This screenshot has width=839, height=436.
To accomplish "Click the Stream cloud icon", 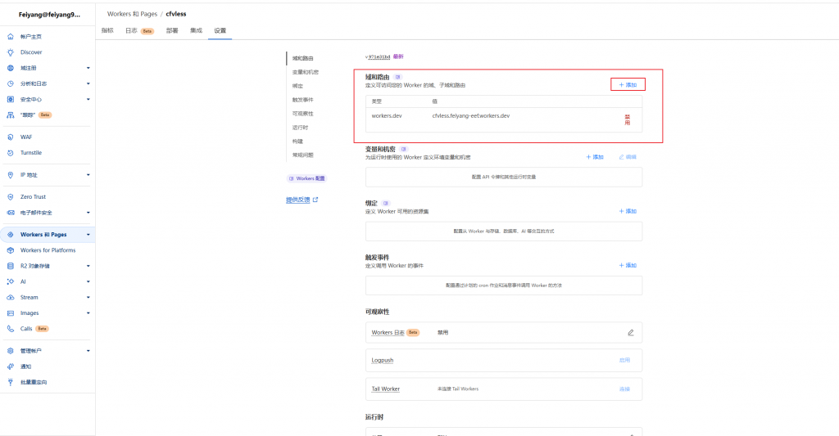I will [10, 298].
